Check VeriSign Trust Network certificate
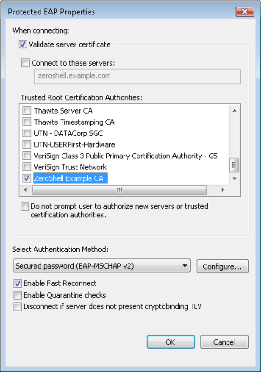261x372 pixels. tap(27, 167)
